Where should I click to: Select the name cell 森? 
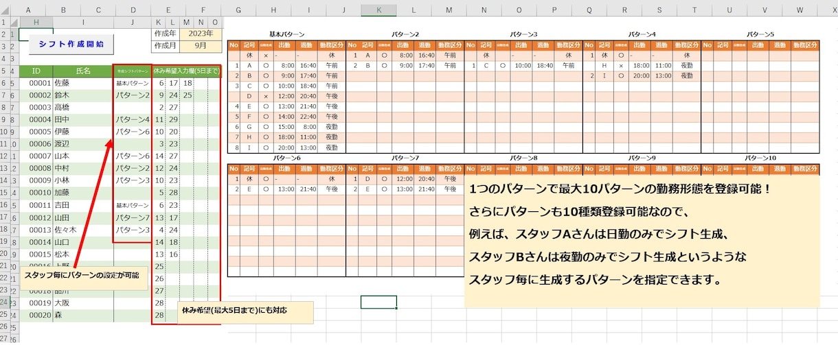83,316
